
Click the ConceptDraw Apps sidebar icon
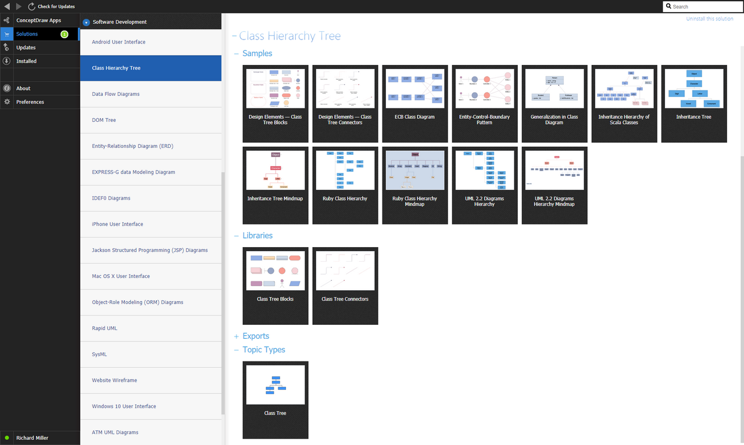pos(6,20)
